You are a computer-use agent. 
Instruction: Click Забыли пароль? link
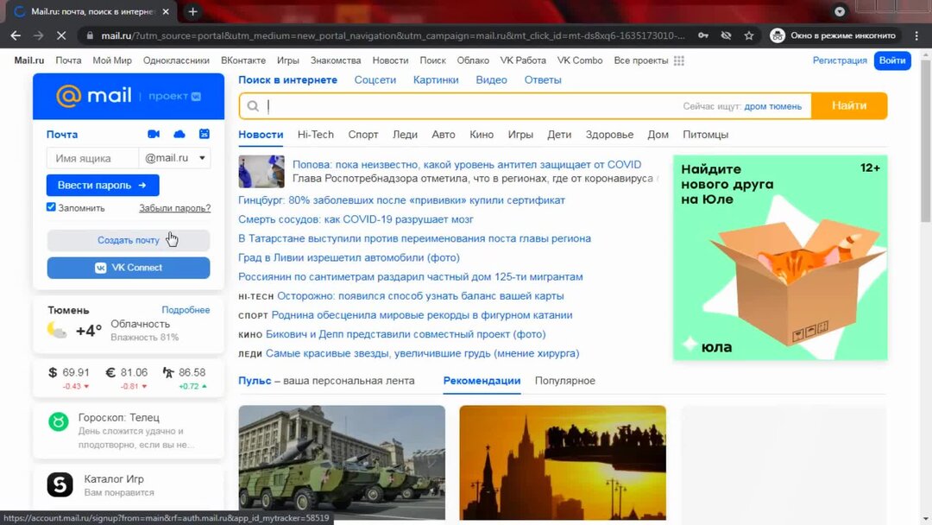coord(174,208)
